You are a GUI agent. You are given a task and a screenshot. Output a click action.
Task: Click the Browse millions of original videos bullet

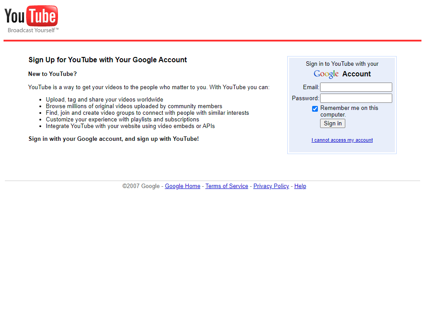[134, 106]
